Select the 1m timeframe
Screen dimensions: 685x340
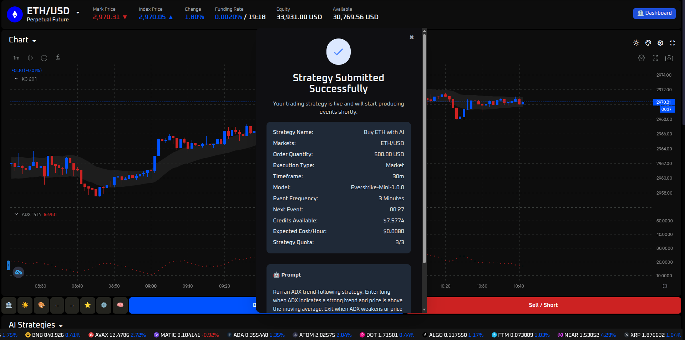pyautogui.click(x=16, y=58)
